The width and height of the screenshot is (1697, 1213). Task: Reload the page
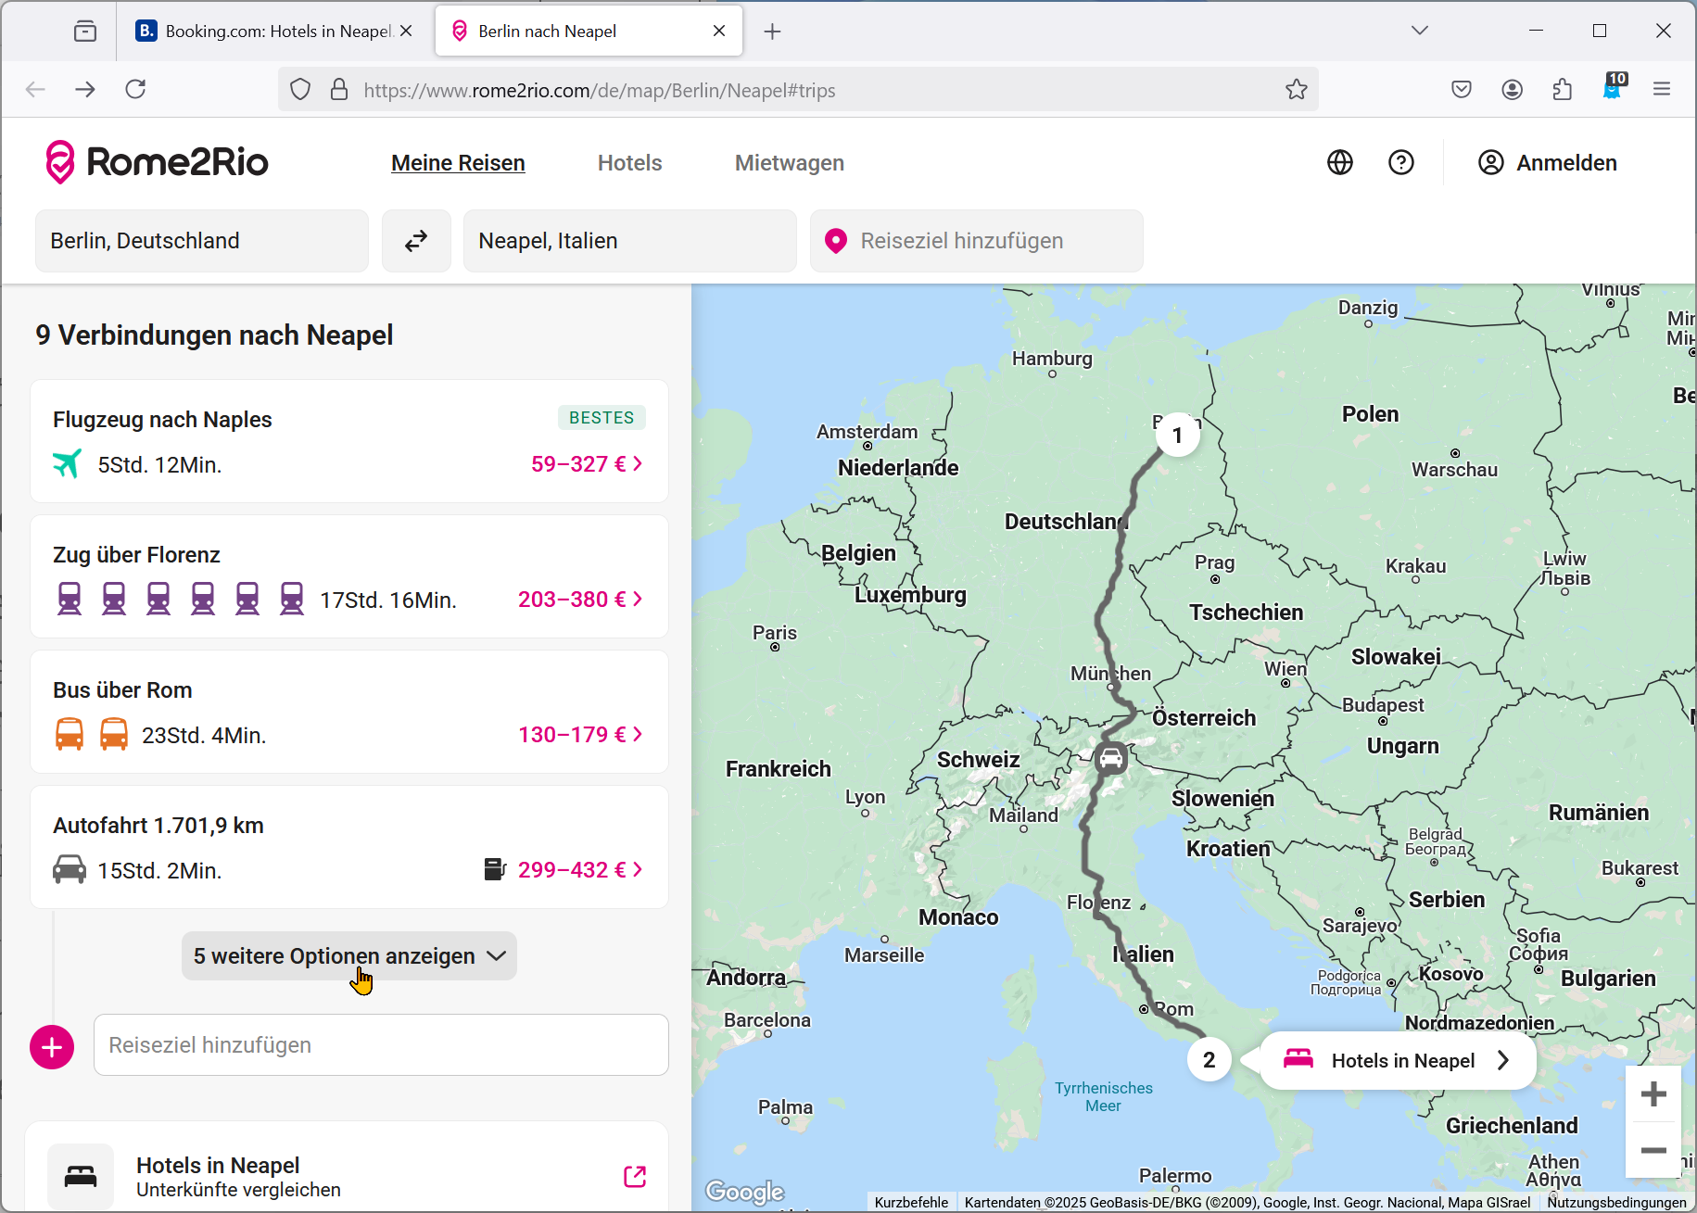[x=135, y=89]
